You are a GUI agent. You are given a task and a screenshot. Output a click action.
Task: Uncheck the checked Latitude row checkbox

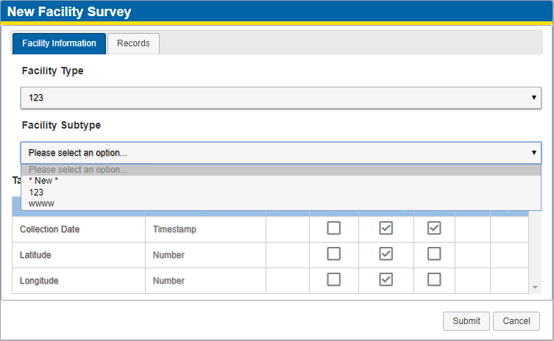(386, 254)
